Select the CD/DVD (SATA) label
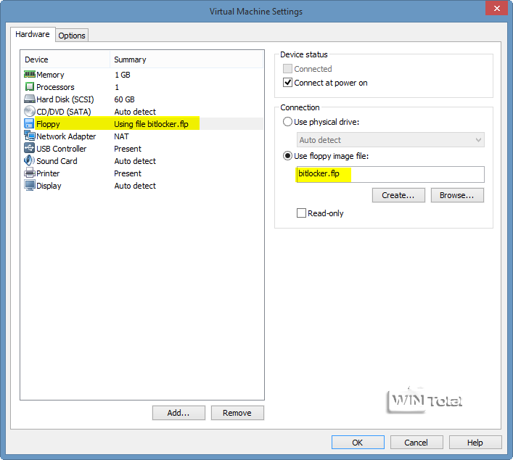513x460 pixels. 63,112
